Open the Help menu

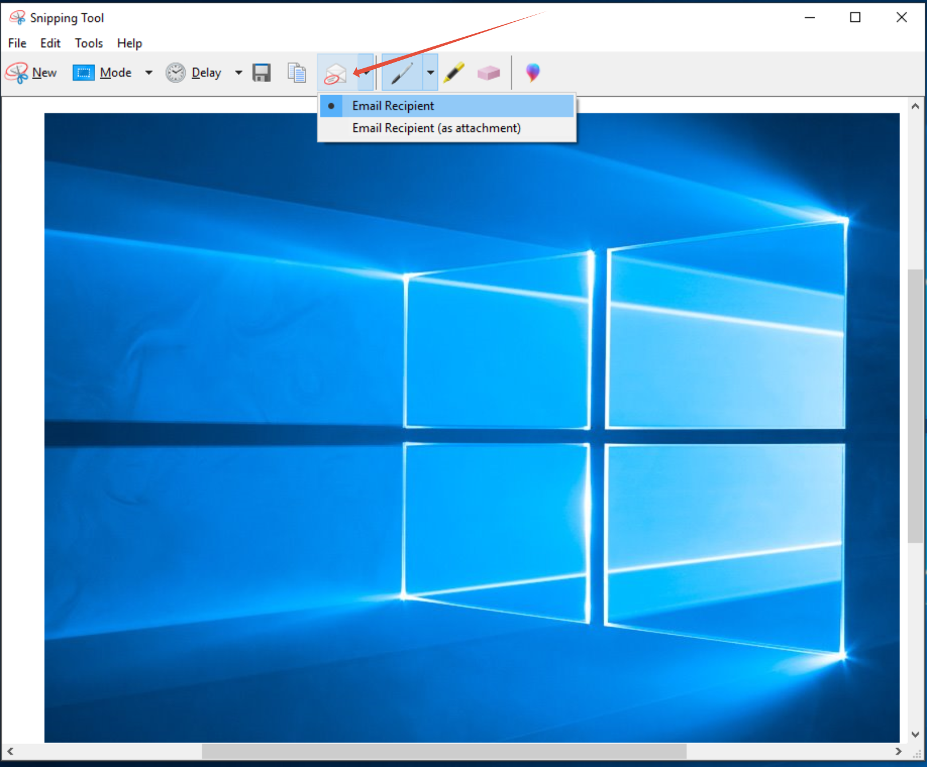(130, 44)
